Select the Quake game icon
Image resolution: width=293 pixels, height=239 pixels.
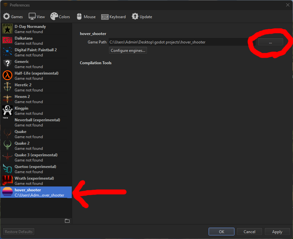pyautogui.click(x=7, y=134)
